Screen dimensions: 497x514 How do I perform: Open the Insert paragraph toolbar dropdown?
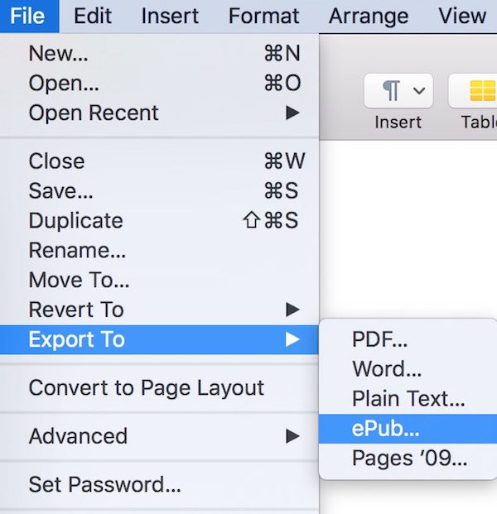(x=398, y=91)
